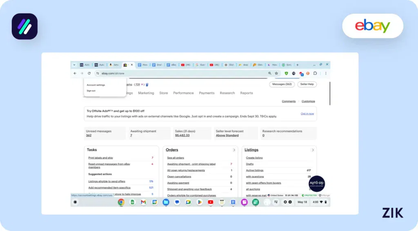Click the Messages (362) button
418x231 pixels.
[x=282, y=84]
